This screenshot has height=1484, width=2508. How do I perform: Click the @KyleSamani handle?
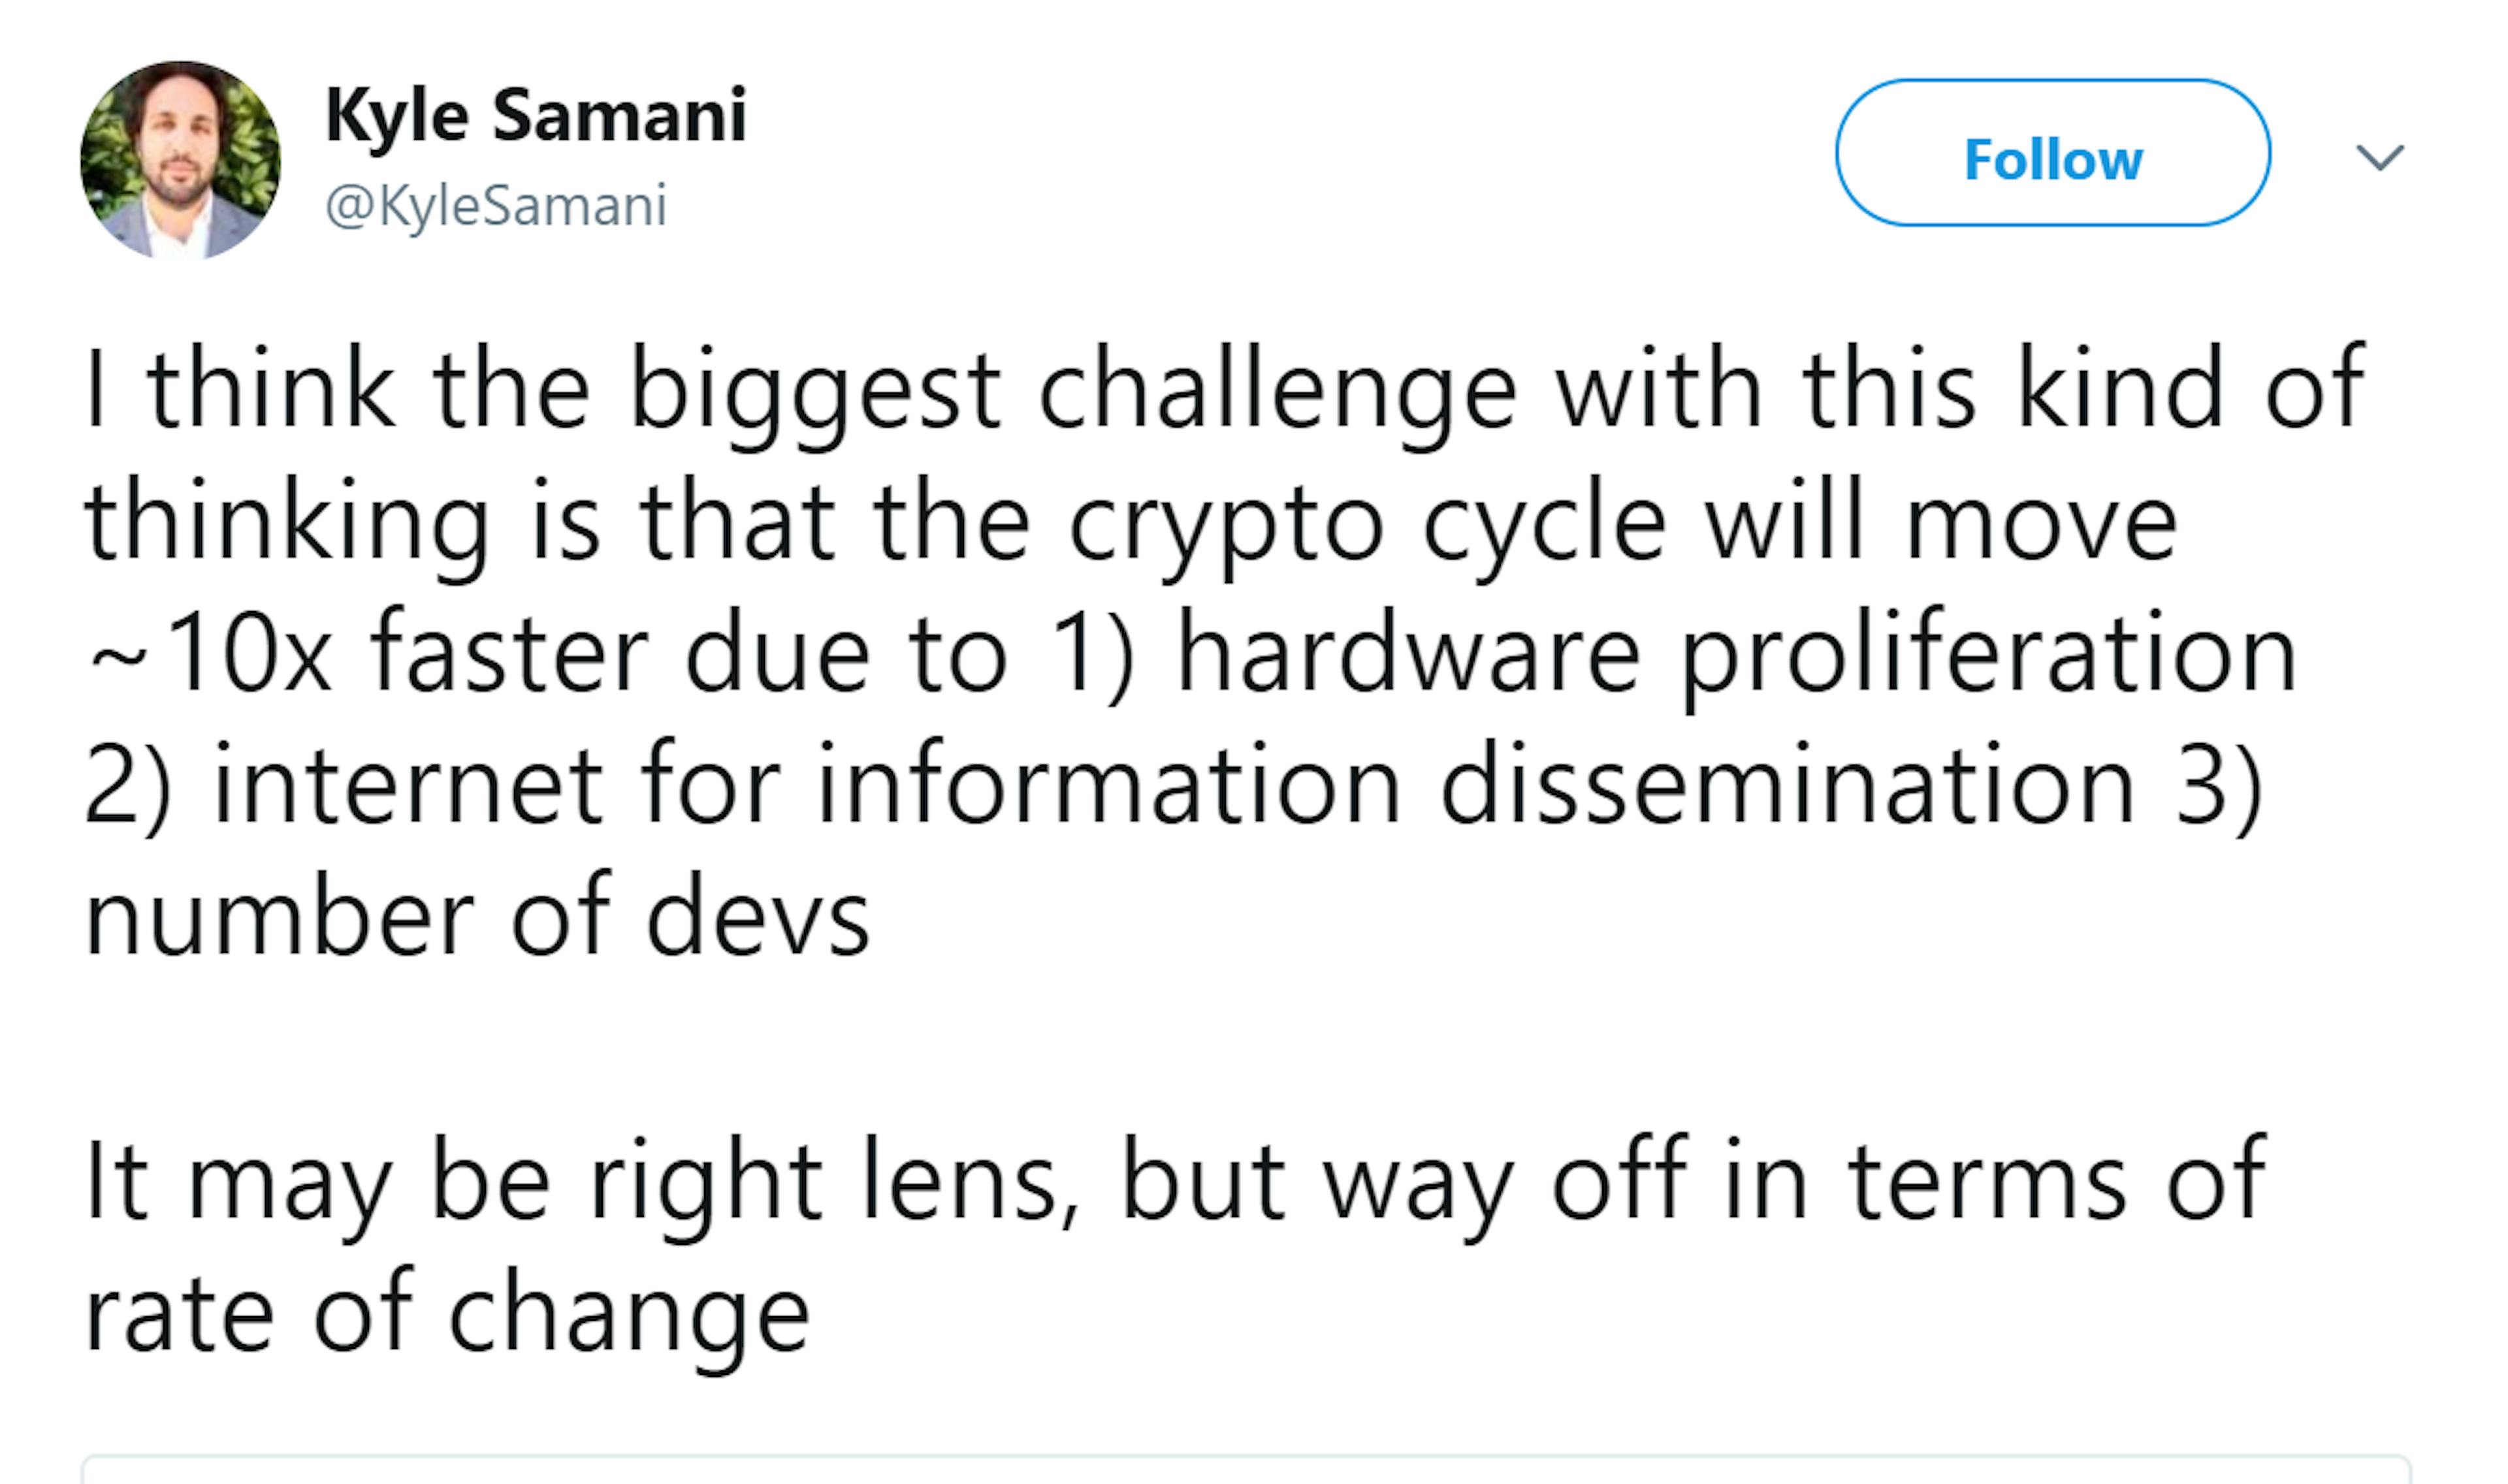pyautogui.click(x=496, y=206)
